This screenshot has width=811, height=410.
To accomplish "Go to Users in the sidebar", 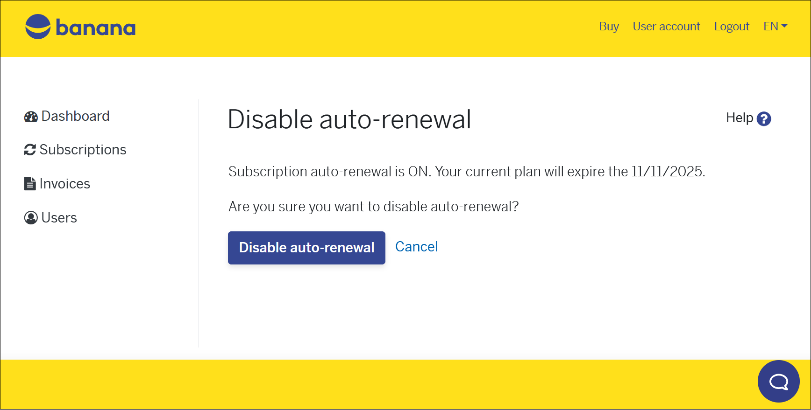I will [59, 218].
